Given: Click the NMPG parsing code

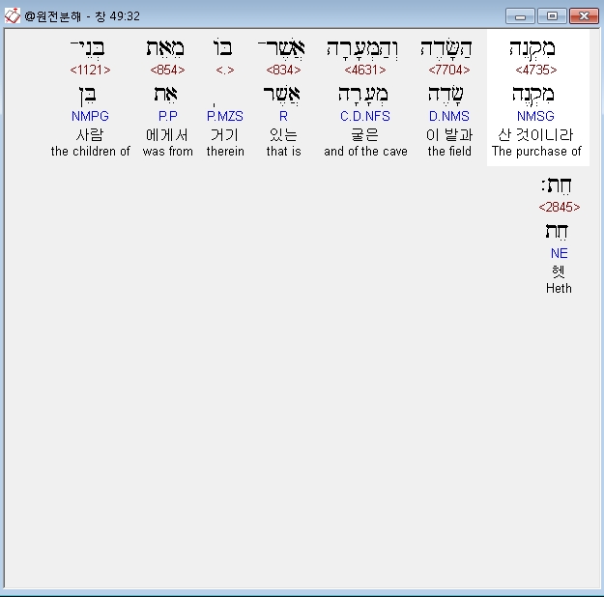Looking at the screenshot, I should [90, 116].
